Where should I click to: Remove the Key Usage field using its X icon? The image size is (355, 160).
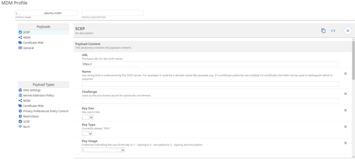pyautogui.click(x=345, y=143)
